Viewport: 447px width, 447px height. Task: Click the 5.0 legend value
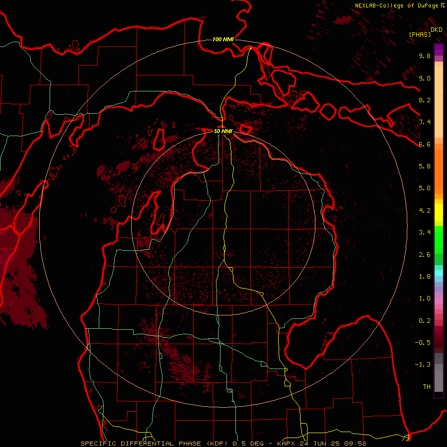(425, 188)
